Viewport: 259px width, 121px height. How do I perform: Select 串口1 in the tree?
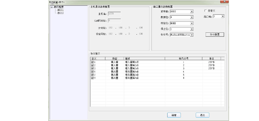(60, 10)
